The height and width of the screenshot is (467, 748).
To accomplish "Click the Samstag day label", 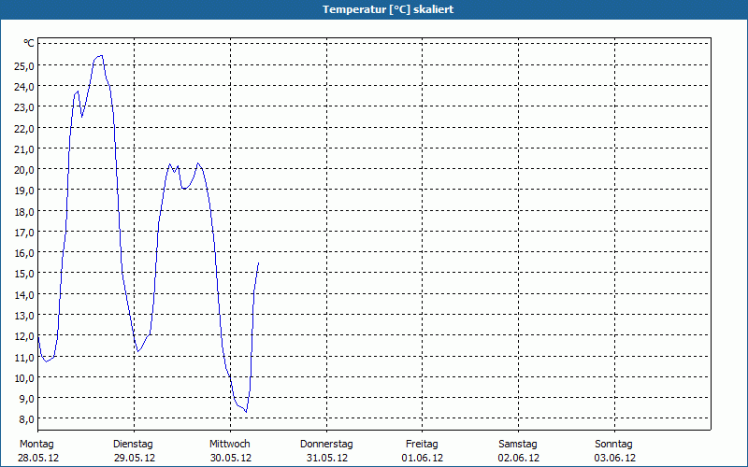I will (x=518, y=445).
